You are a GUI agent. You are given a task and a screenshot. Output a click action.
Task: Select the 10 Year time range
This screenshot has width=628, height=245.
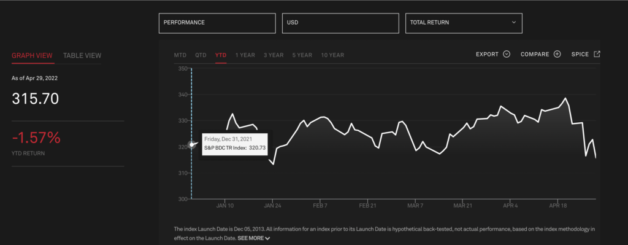click(x=332, y=55)
